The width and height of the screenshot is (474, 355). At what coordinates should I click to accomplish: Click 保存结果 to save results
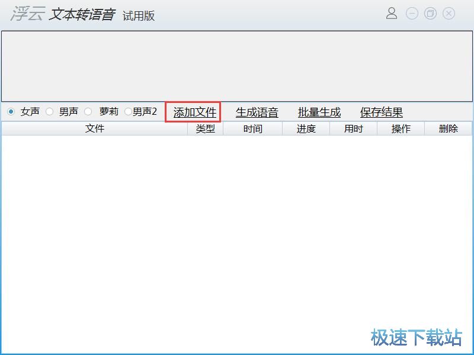382,112
